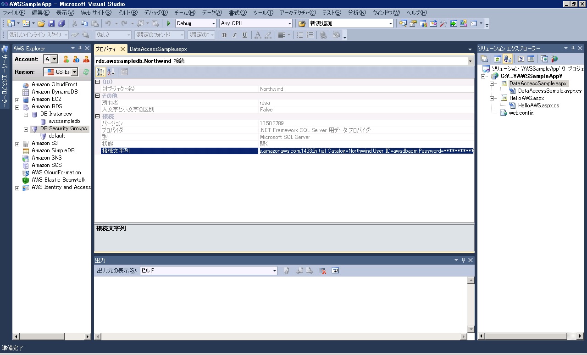This screenshot has height=355, width=587.
Task: Open the AWS Account dropdown
Action: point(55,59)
